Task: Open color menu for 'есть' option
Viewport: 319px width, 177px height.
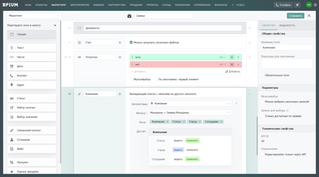Action: (232, 57)
